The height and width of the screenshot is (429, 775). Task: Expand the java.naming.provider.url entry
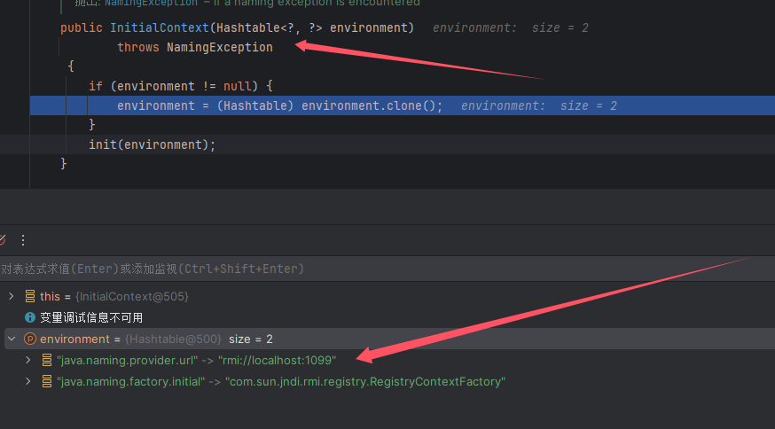pyautogui.click(x=28, y=360)
